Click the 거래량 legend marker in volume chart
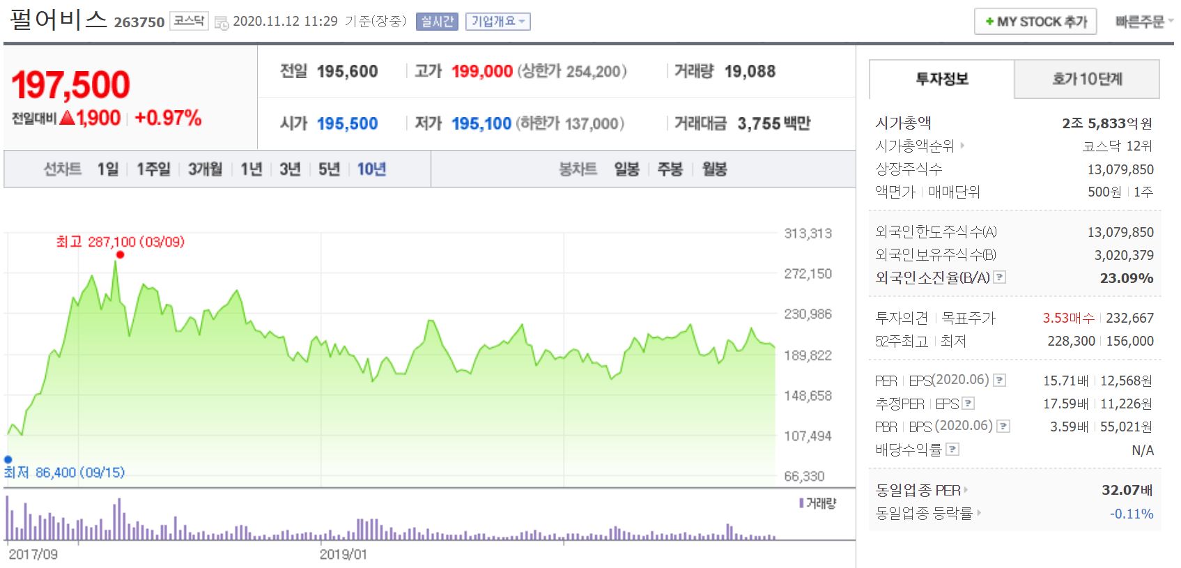1181x568 pixels. click(x=801, y=502)
